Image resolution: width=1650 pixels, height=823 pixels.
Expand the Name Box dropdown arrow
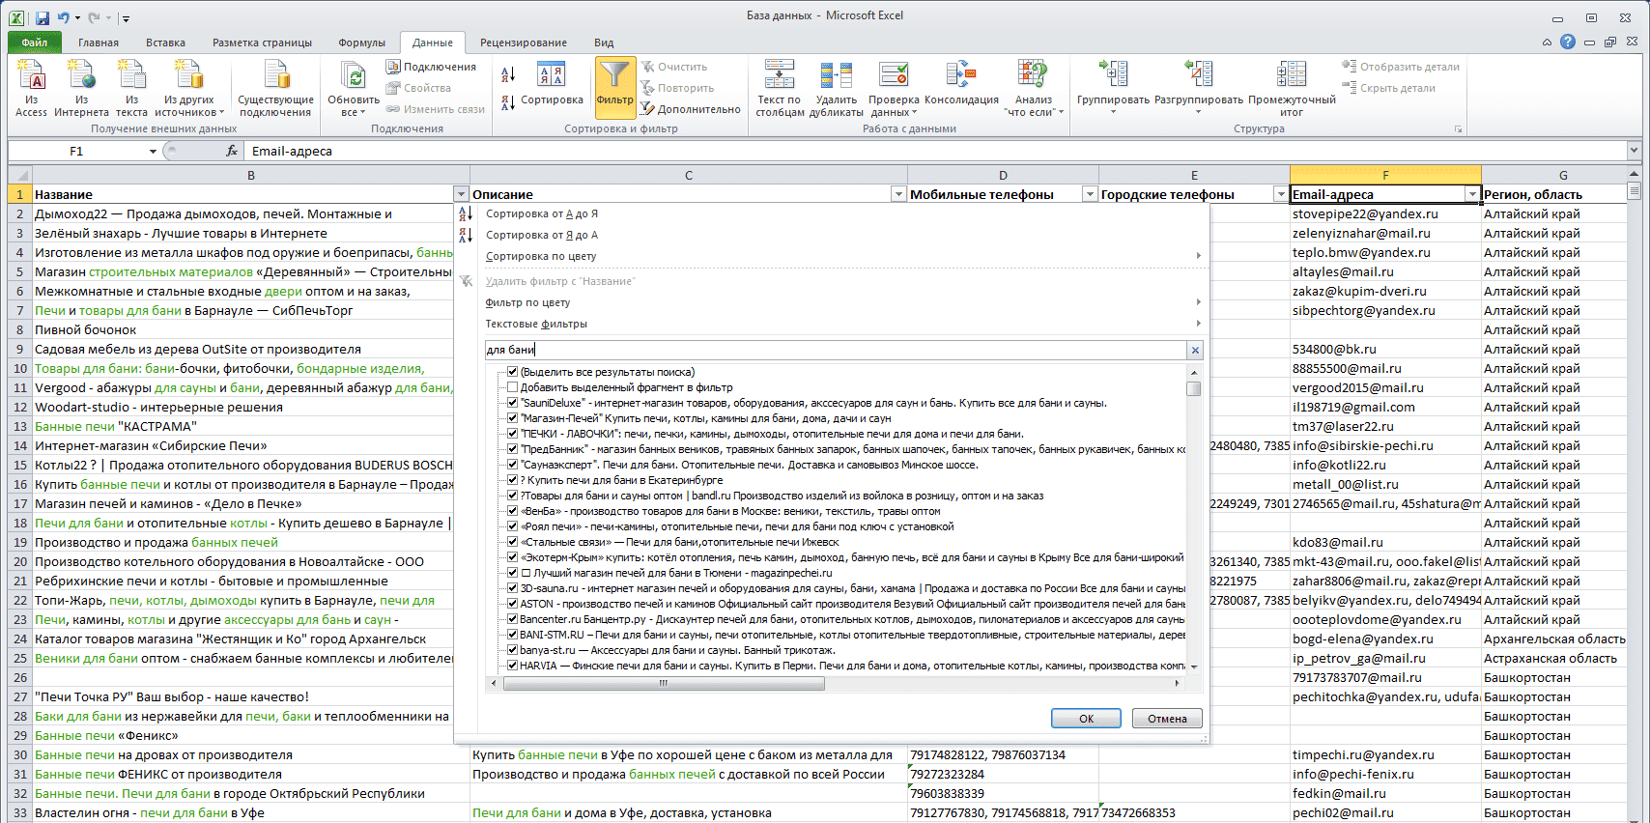[153, 152]
